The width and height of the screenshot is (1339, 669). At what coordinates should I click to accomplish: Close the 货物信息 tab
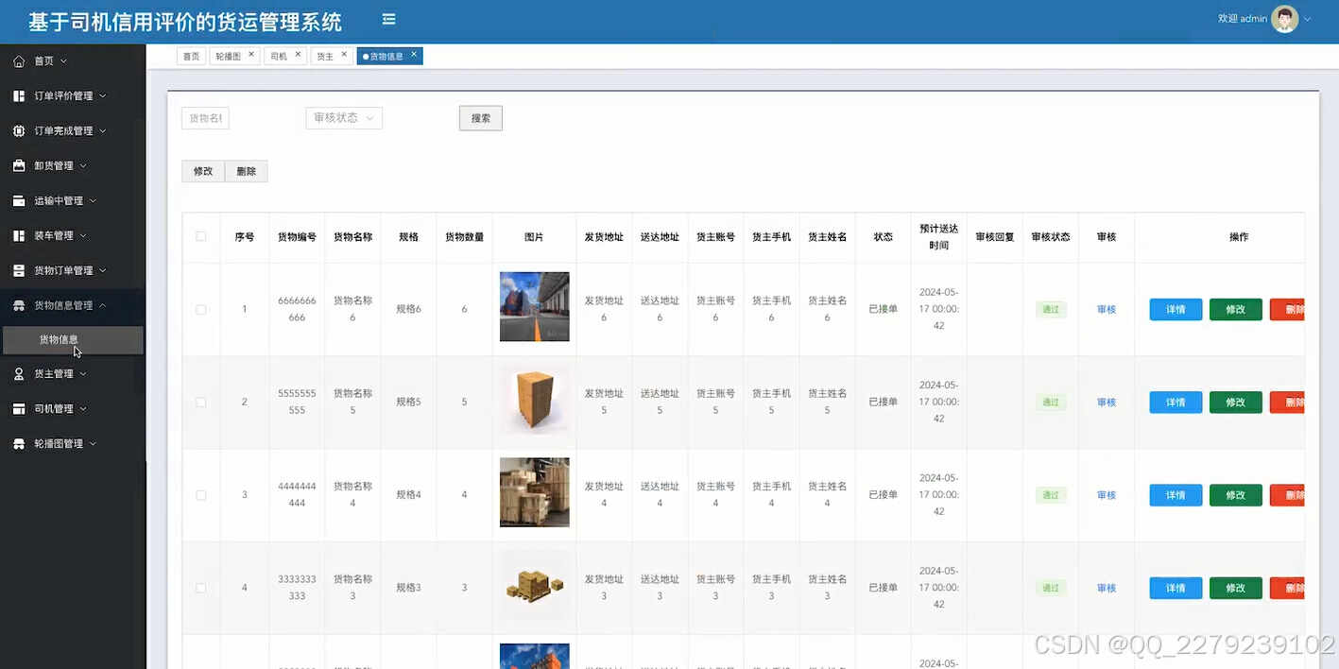tap(414, 55)
